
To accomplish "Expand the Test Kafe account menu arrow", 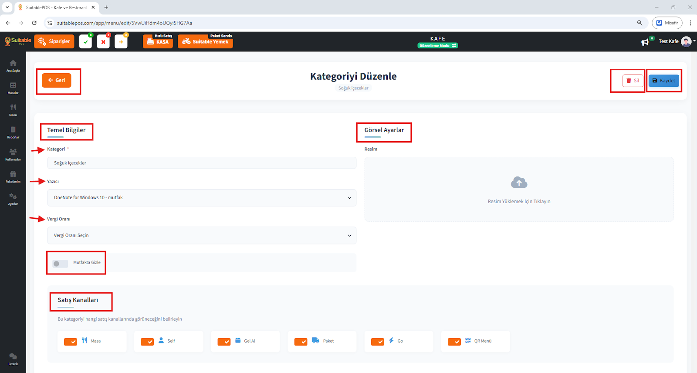I will tap(694, 41).
